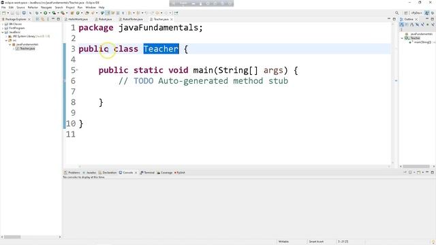Click the New Java Class toolbar icon
436x245 pixels.
[x=78, y=13]
